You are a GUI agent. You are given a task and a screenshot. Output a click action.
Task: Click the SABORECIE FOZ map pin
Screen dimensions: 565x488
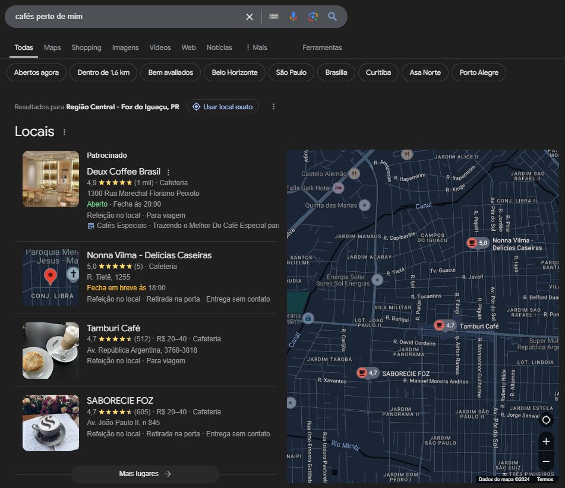click(x=368, y=373)
